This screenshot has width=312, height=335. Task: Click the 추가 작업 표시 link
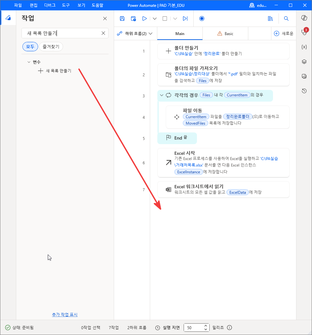click(65, 315)
